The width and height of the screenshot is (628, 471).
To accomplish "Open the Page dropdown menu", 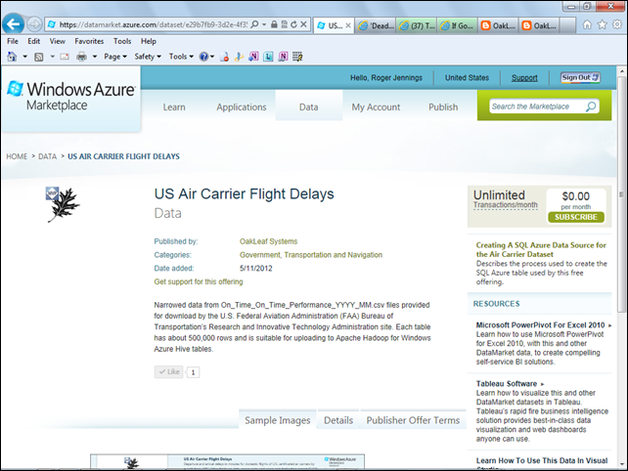I will [x=115, y=57].
